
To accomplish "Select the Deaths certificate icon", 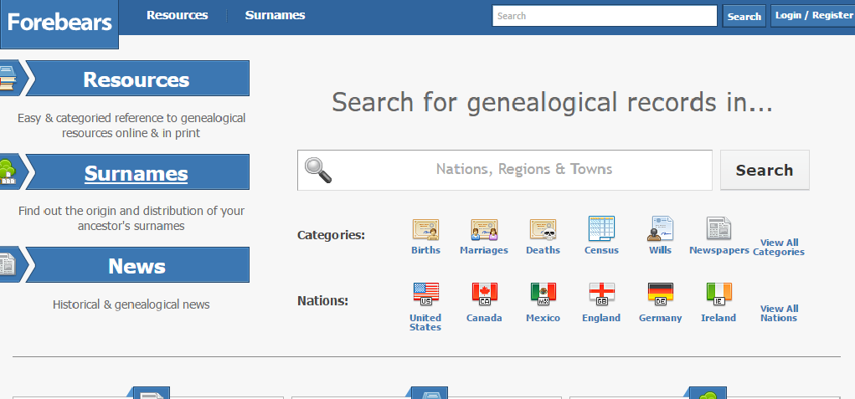I will [543, 230].
